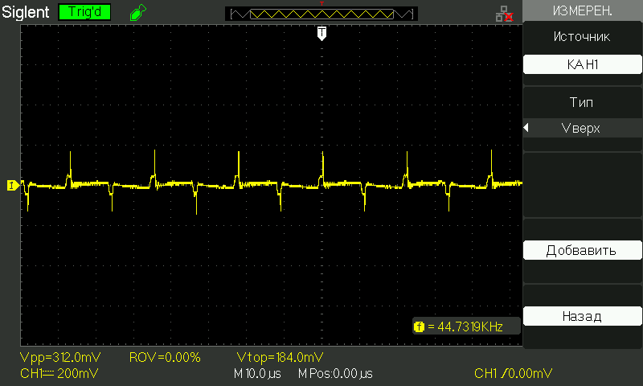Viewport: 643px width, 386px height.
Task: Click the left arrow beside Vверх
Action: pos(526,129)
